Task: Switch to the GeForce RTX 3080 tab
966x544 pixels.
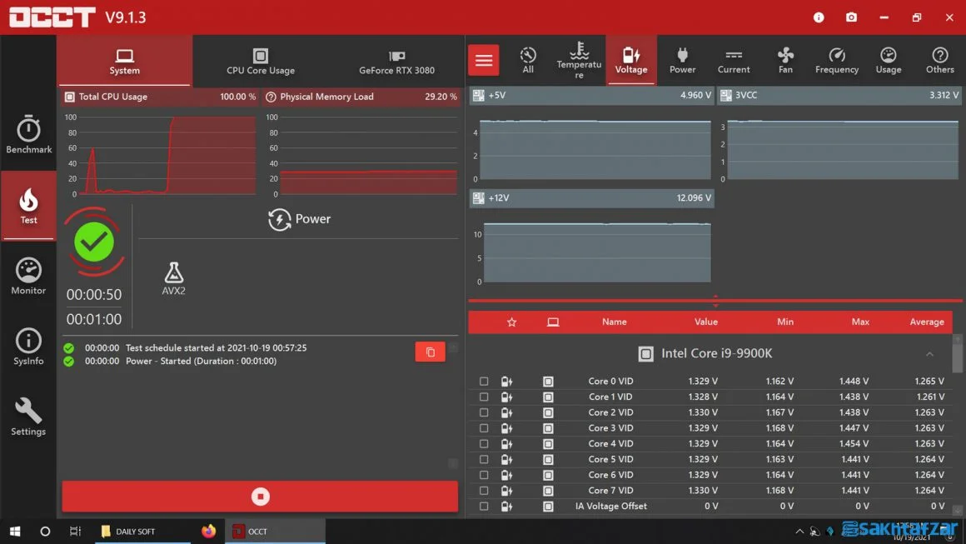Action: 396,60
